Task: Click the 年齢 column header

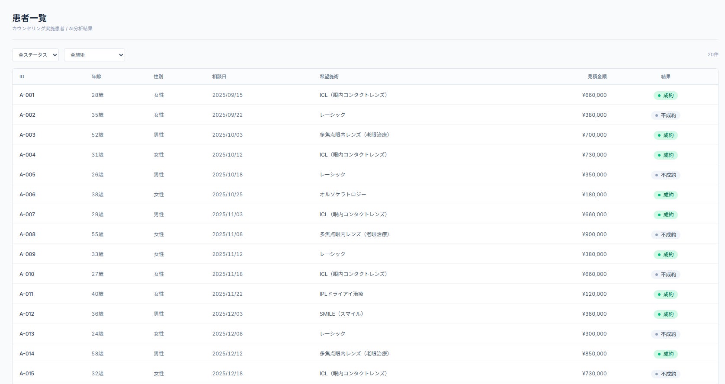Action: coord(96,77)
